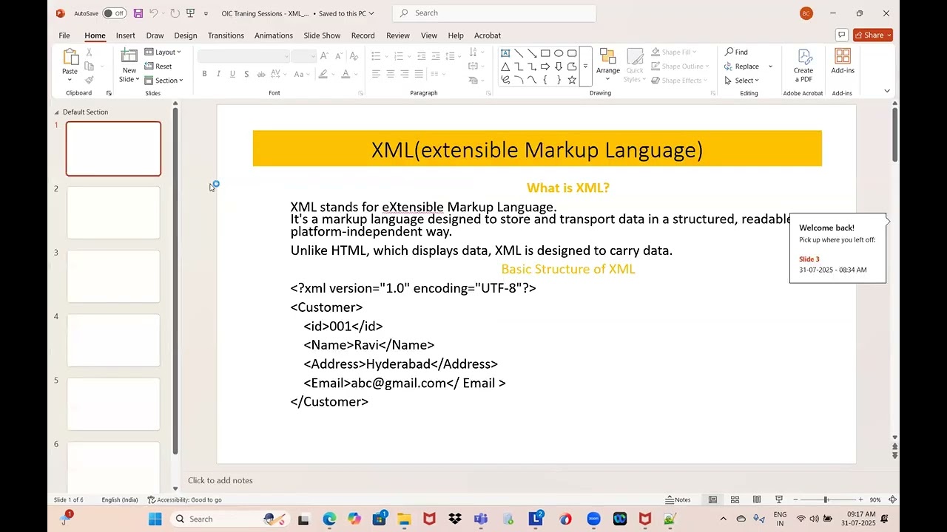
Task: Open the Layout dropdown
Action: click(x=163, y=52)
